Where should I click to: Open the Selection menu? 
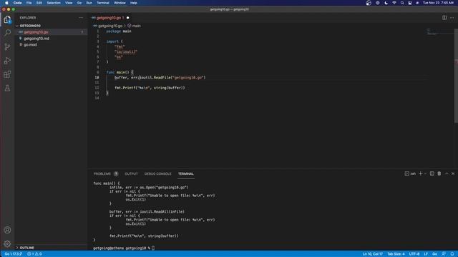[54, 3]
